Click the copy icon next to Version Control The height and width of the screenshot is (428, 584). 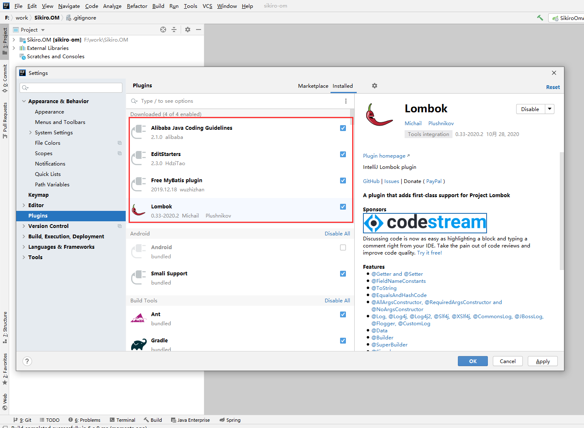click(119, 226)
